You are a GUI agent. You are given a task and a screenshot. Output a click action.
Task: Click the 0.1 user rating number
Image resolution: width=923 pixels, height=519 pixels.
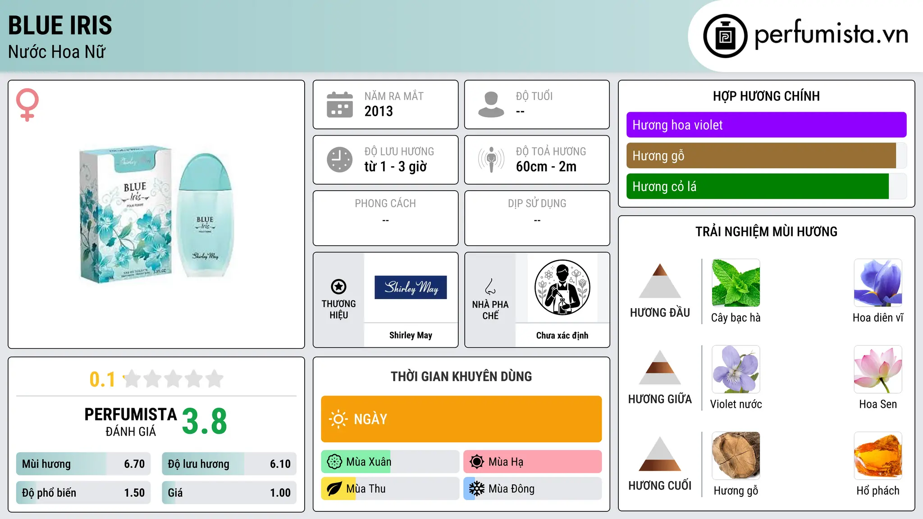(102, 379)
